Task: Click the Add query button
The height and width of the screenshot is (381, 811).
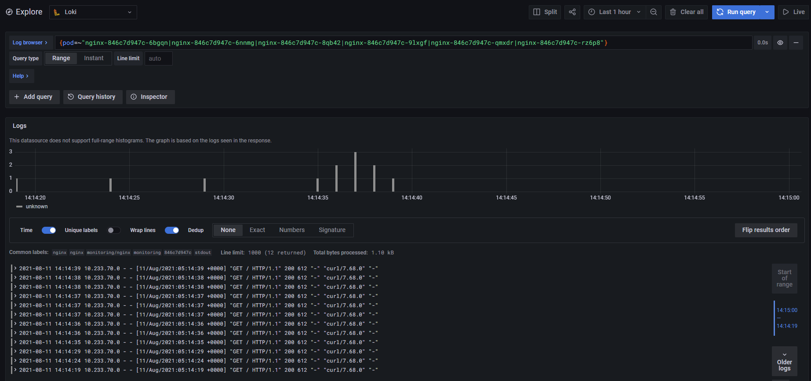Action: pyautogui.click(x=34, y=97)
